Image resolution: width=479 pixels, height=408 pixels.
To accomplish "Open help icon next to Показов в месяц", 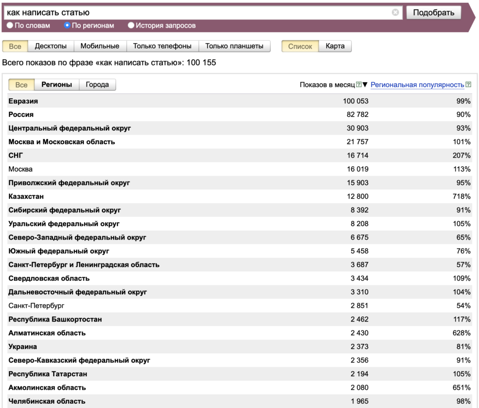I will (359, 84).
